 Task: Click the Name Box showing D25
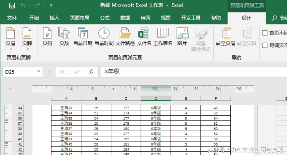(x=19, y=72)
